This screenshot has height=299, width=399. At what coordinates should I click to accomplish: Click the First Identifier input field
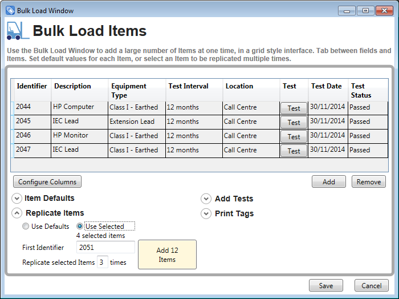(x=105, y=248)
